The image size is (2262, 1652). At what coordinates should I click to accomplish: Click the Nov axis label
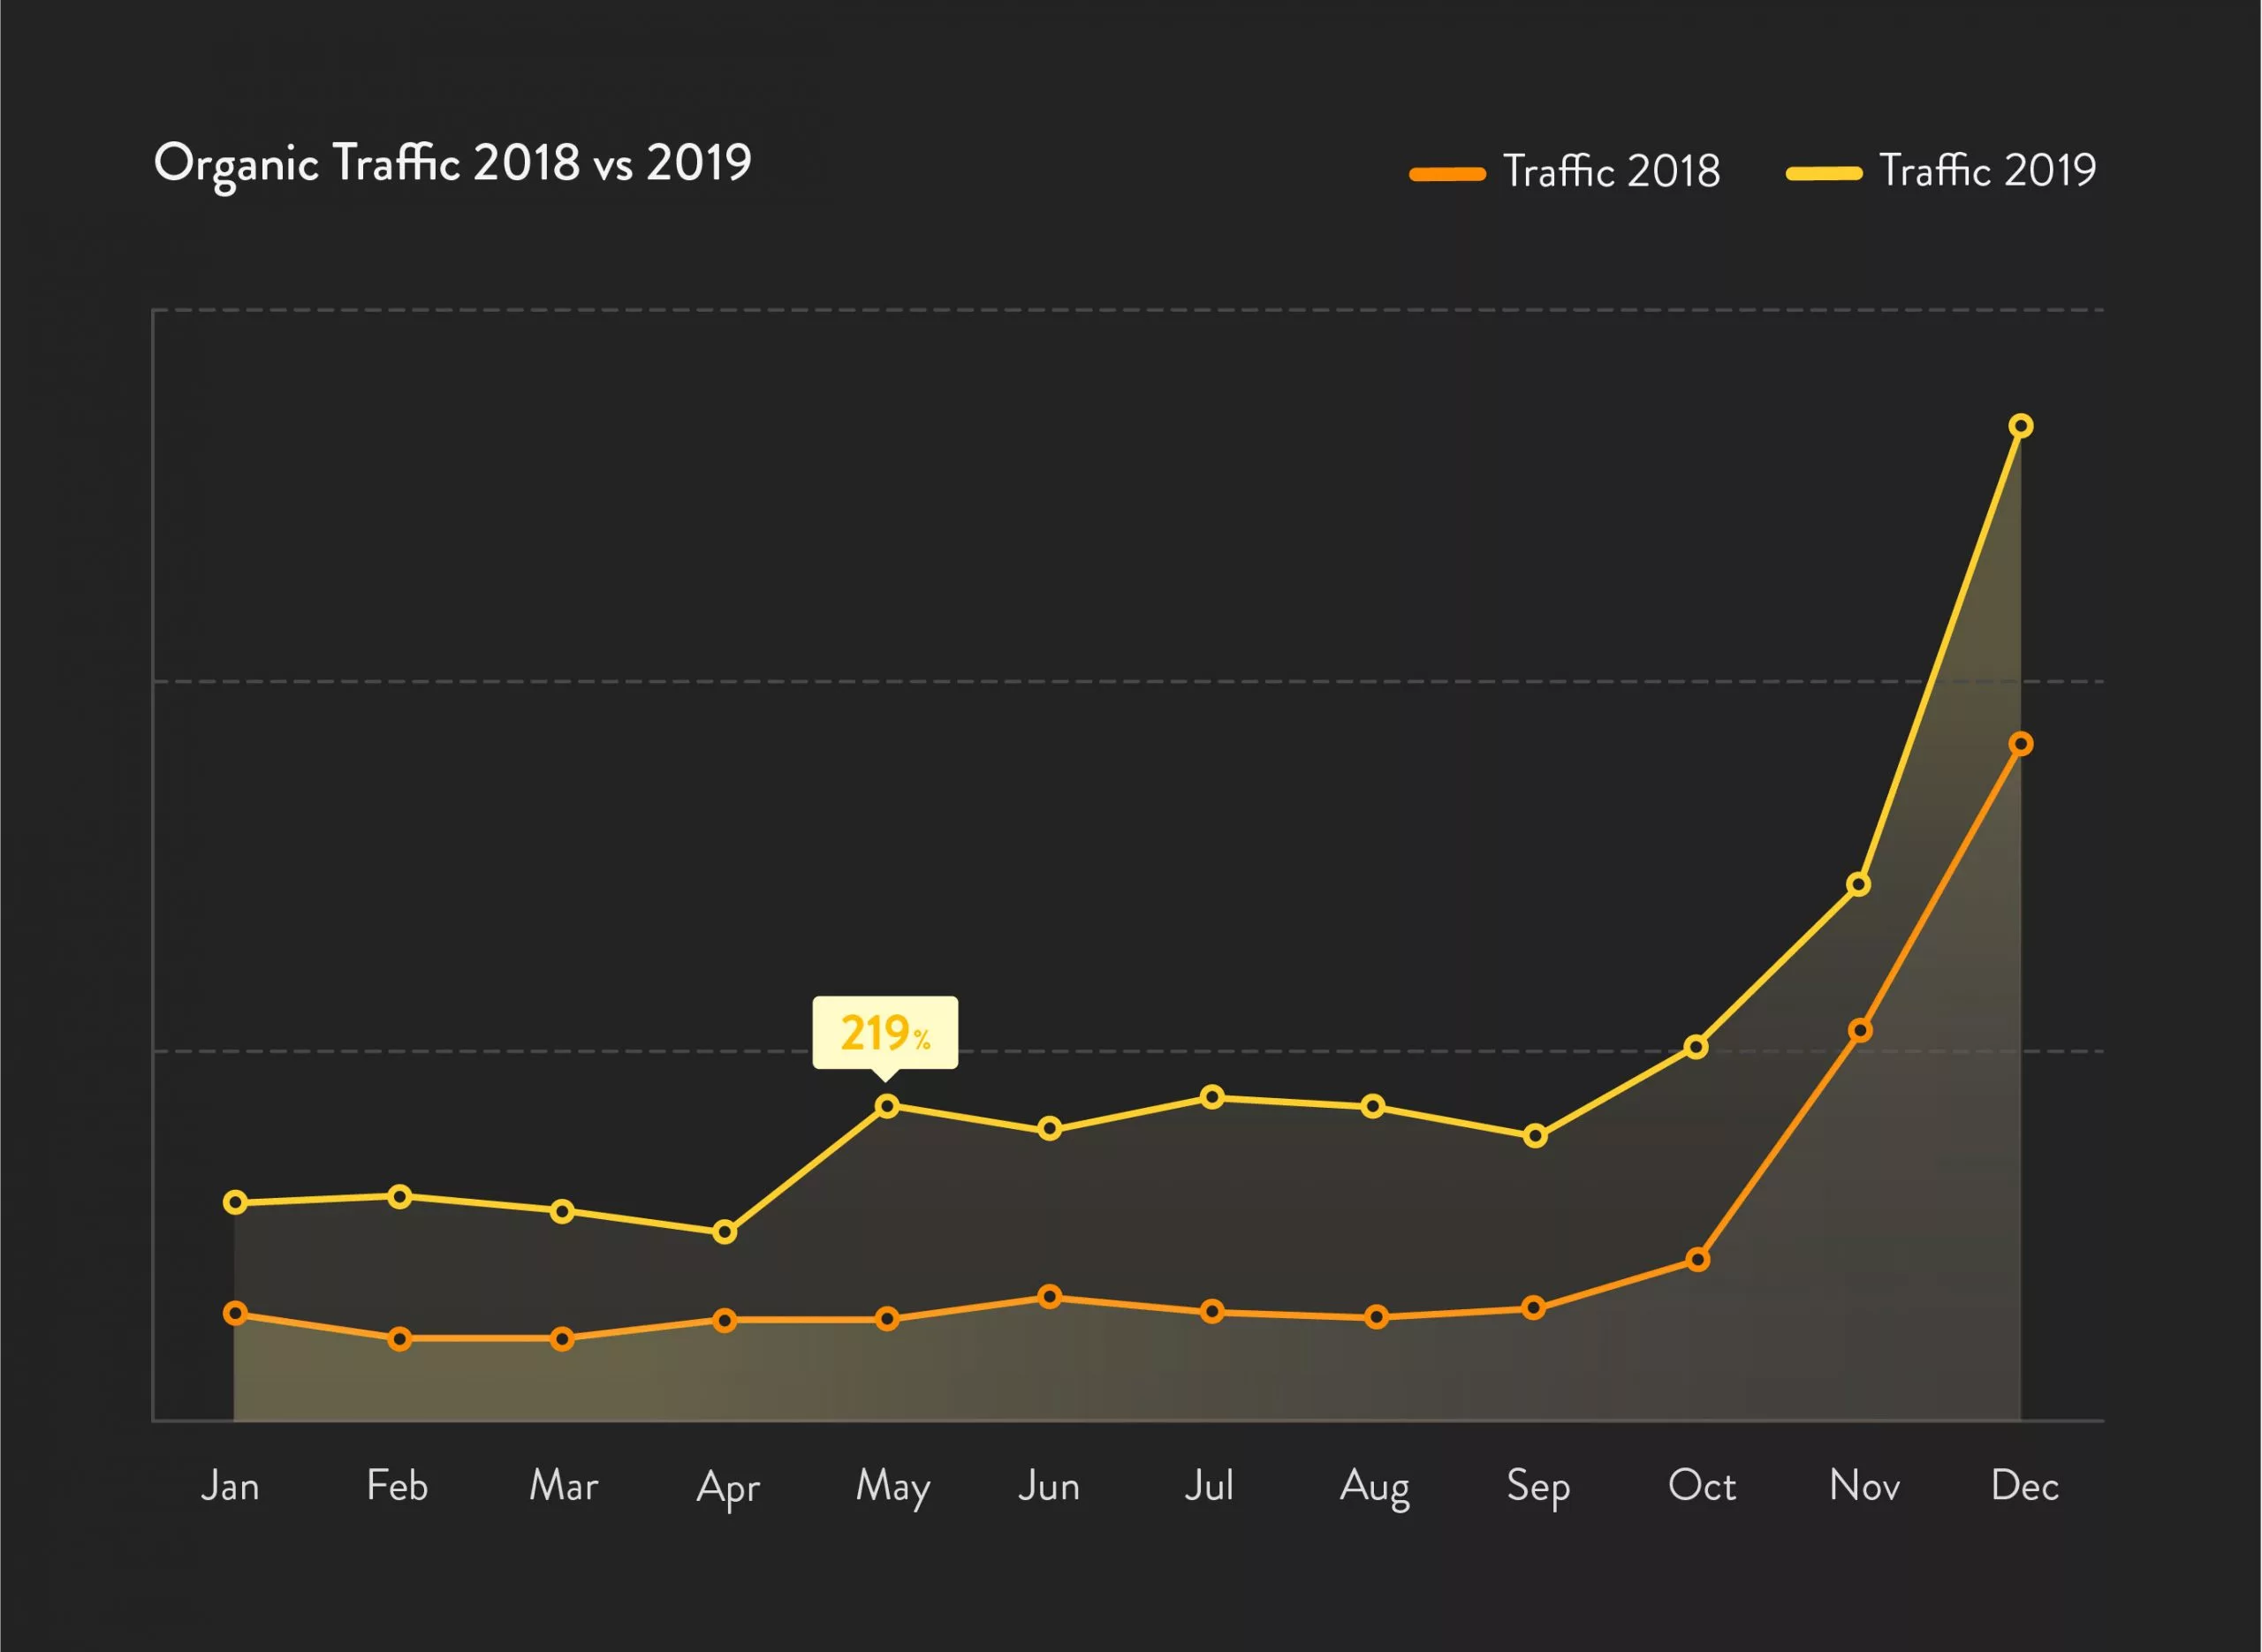point(1864,1485)
